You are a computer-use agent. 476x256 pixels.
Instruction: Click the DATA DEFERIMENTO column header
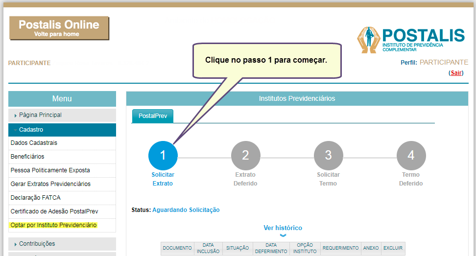(x=271, y=248)
